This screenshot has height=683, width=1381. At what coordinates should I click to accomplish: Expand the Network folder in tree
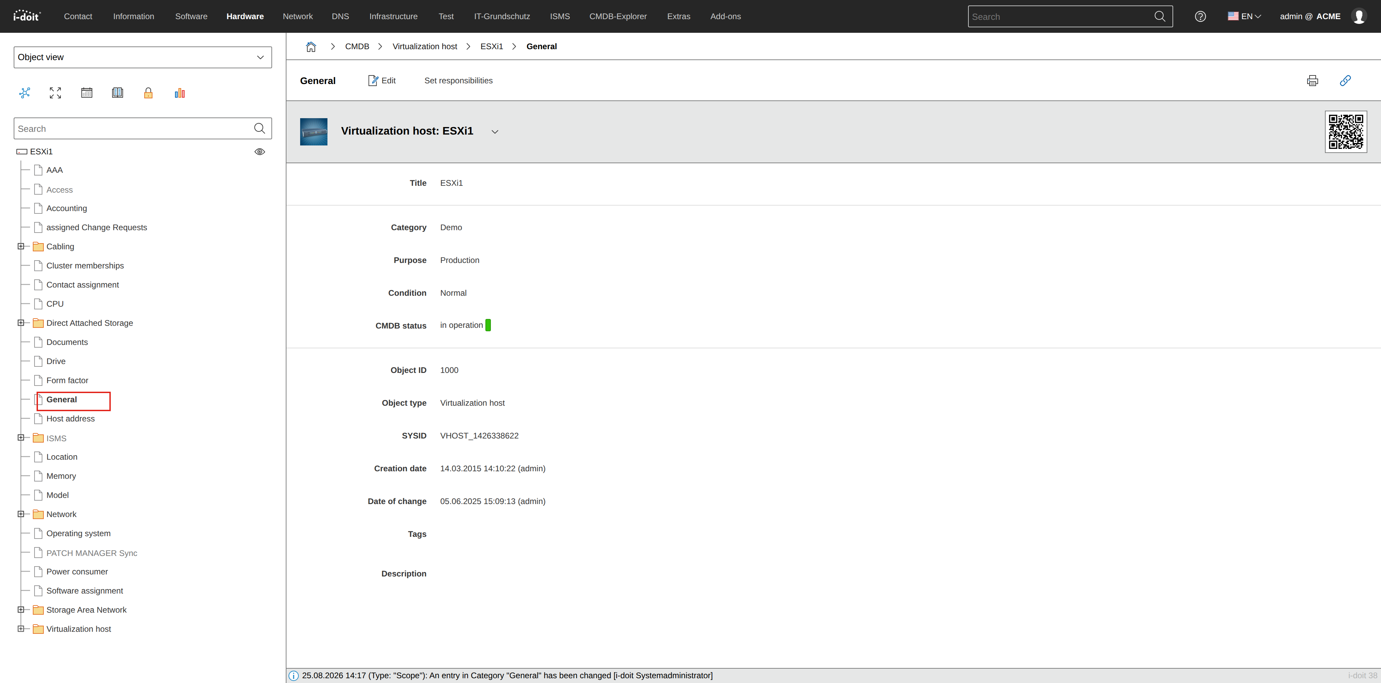pyautogui.click(x=21, y=514)
